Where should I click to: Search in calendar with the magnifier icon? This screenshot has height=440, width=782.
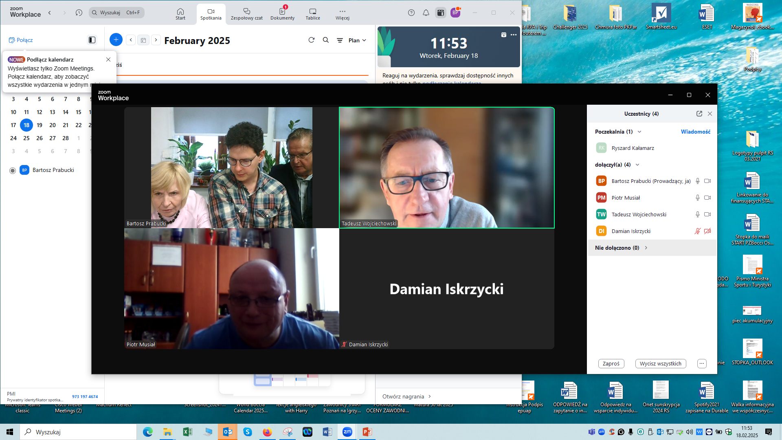326,40
